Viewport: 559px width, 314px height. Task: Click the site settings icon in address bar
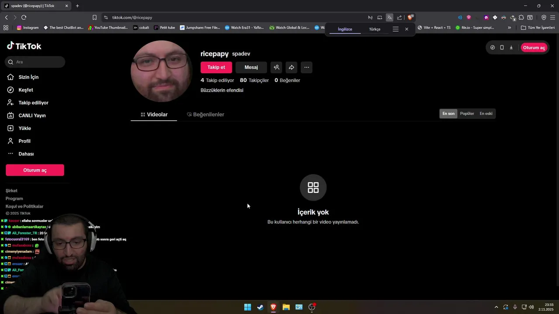click(106, 17)
